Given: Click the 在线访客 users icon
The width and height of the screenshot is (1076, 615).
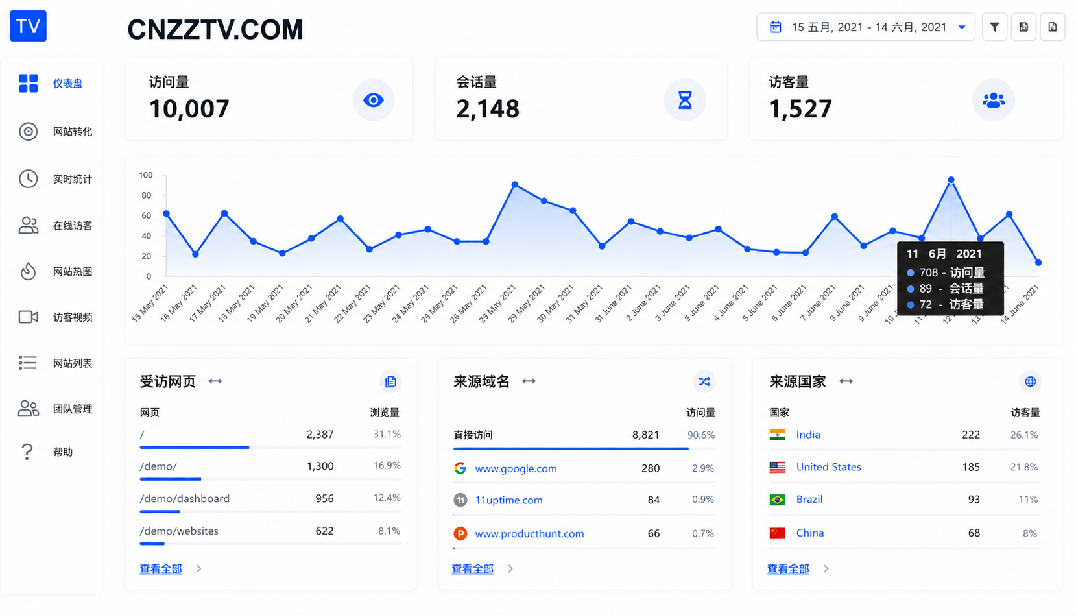Looking at the screenshot, I should tap(28, 225).
